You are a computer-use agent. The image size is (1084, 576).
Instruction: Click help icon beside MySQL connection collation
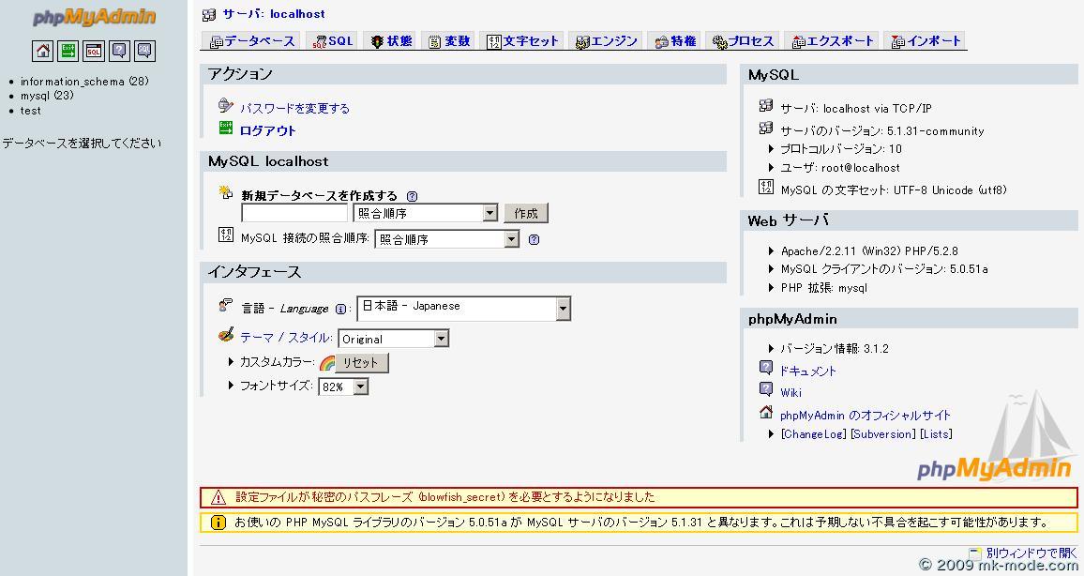tap(534, 239)
